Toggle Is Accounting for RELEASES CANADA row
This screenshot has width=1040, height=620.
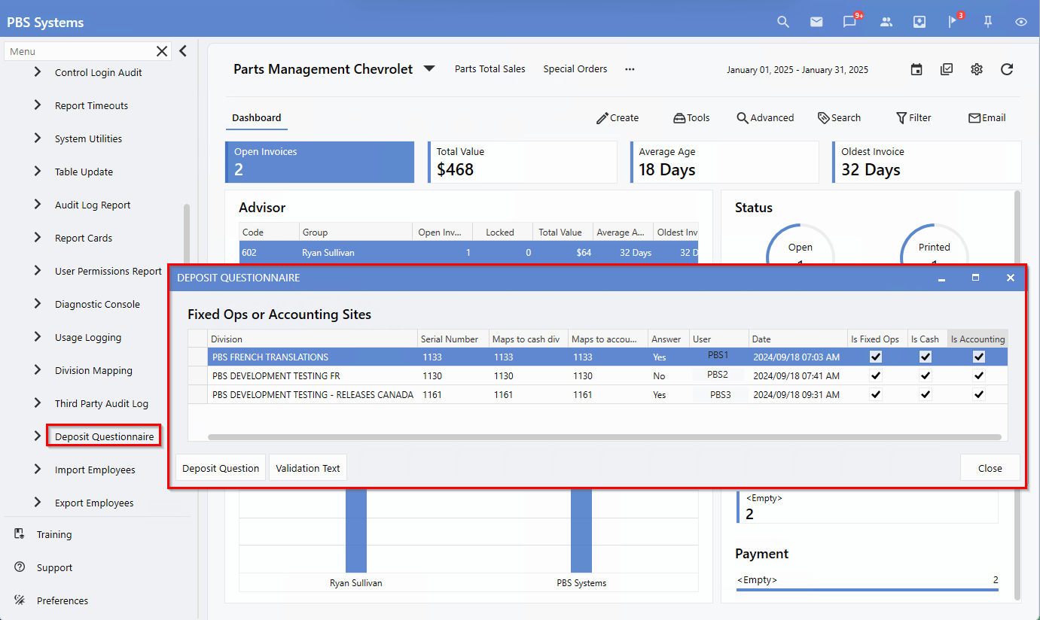point(979,394)
